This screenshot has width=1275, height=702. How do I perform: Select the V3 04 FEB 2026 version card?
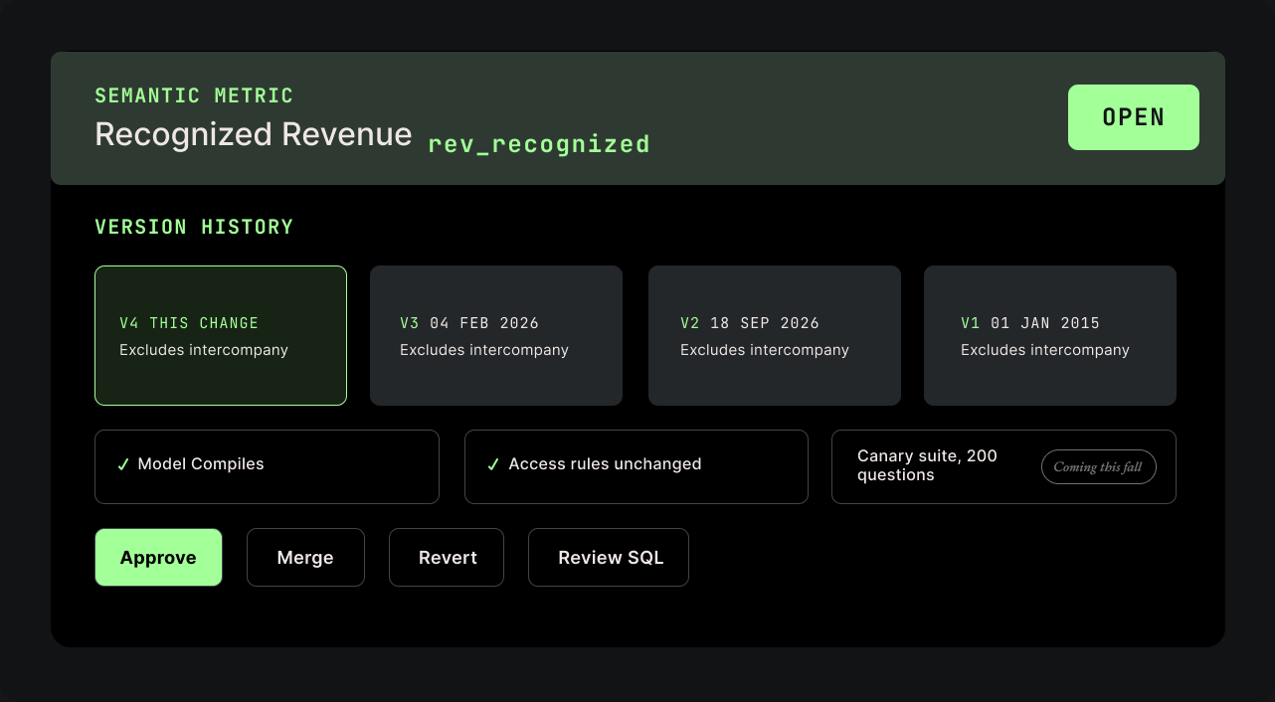(x=496, y=335)
